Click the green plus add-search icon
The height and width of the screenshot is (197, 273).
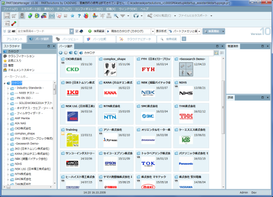point(90,31)
